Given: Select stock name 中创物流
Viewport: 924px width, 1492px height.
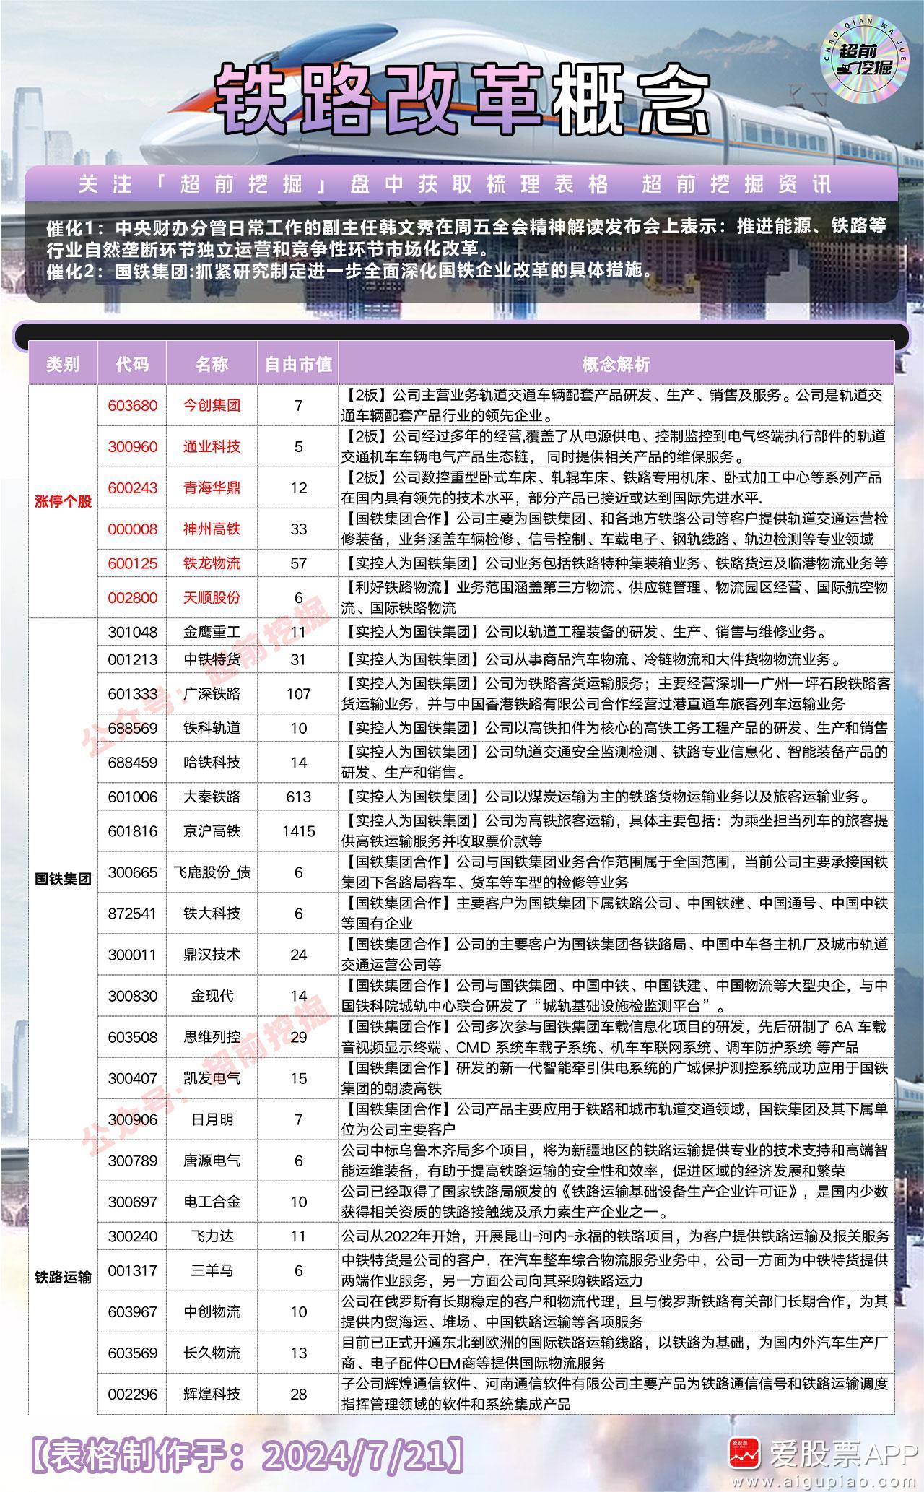Looking at the screenshot, I should [212, 1311].
